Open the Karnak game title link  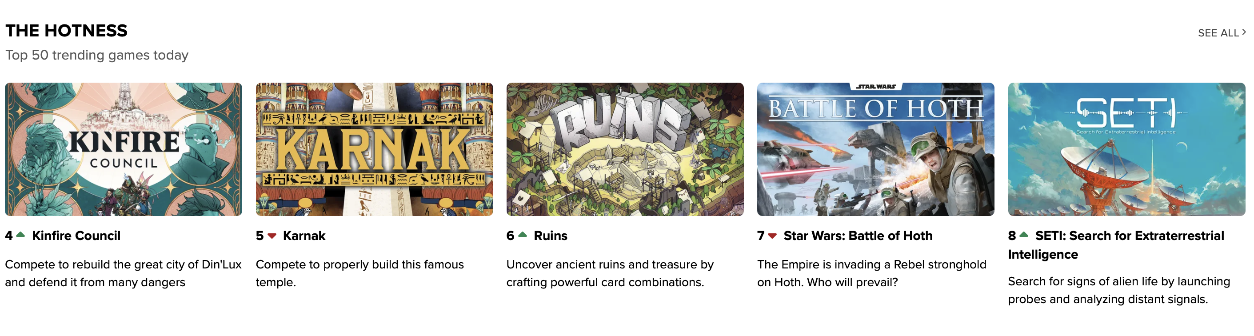click(x=304, y=236)
